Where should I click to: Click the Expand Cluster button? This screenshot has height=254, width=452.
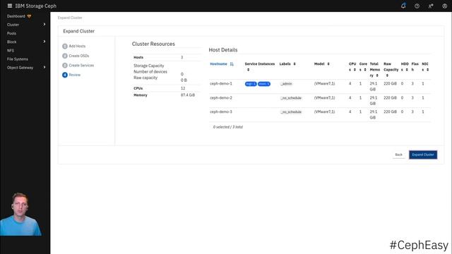coord(423,155)
